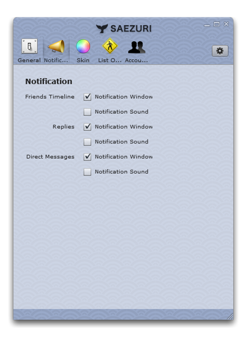Click the 'Accou...' tab label
The width and height of the screenshot is (251, 339).
[x=137, y=60]
